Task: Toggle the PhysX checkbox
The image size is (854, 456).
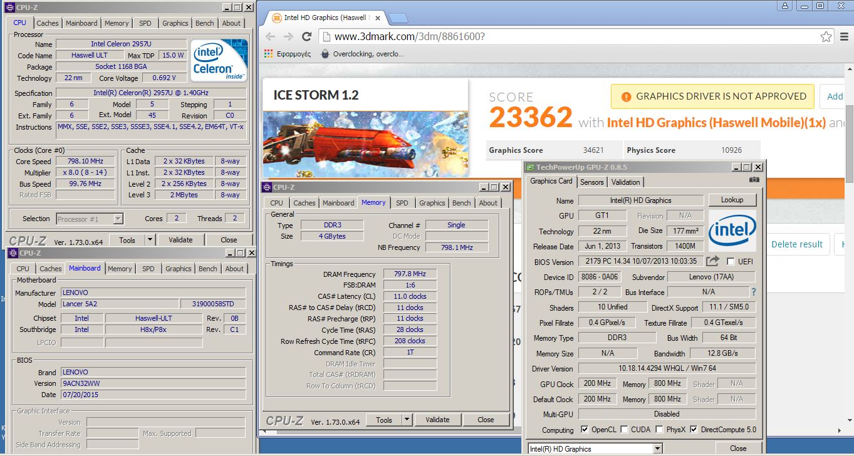Action: pyautogui.click(x=659, y=430)
